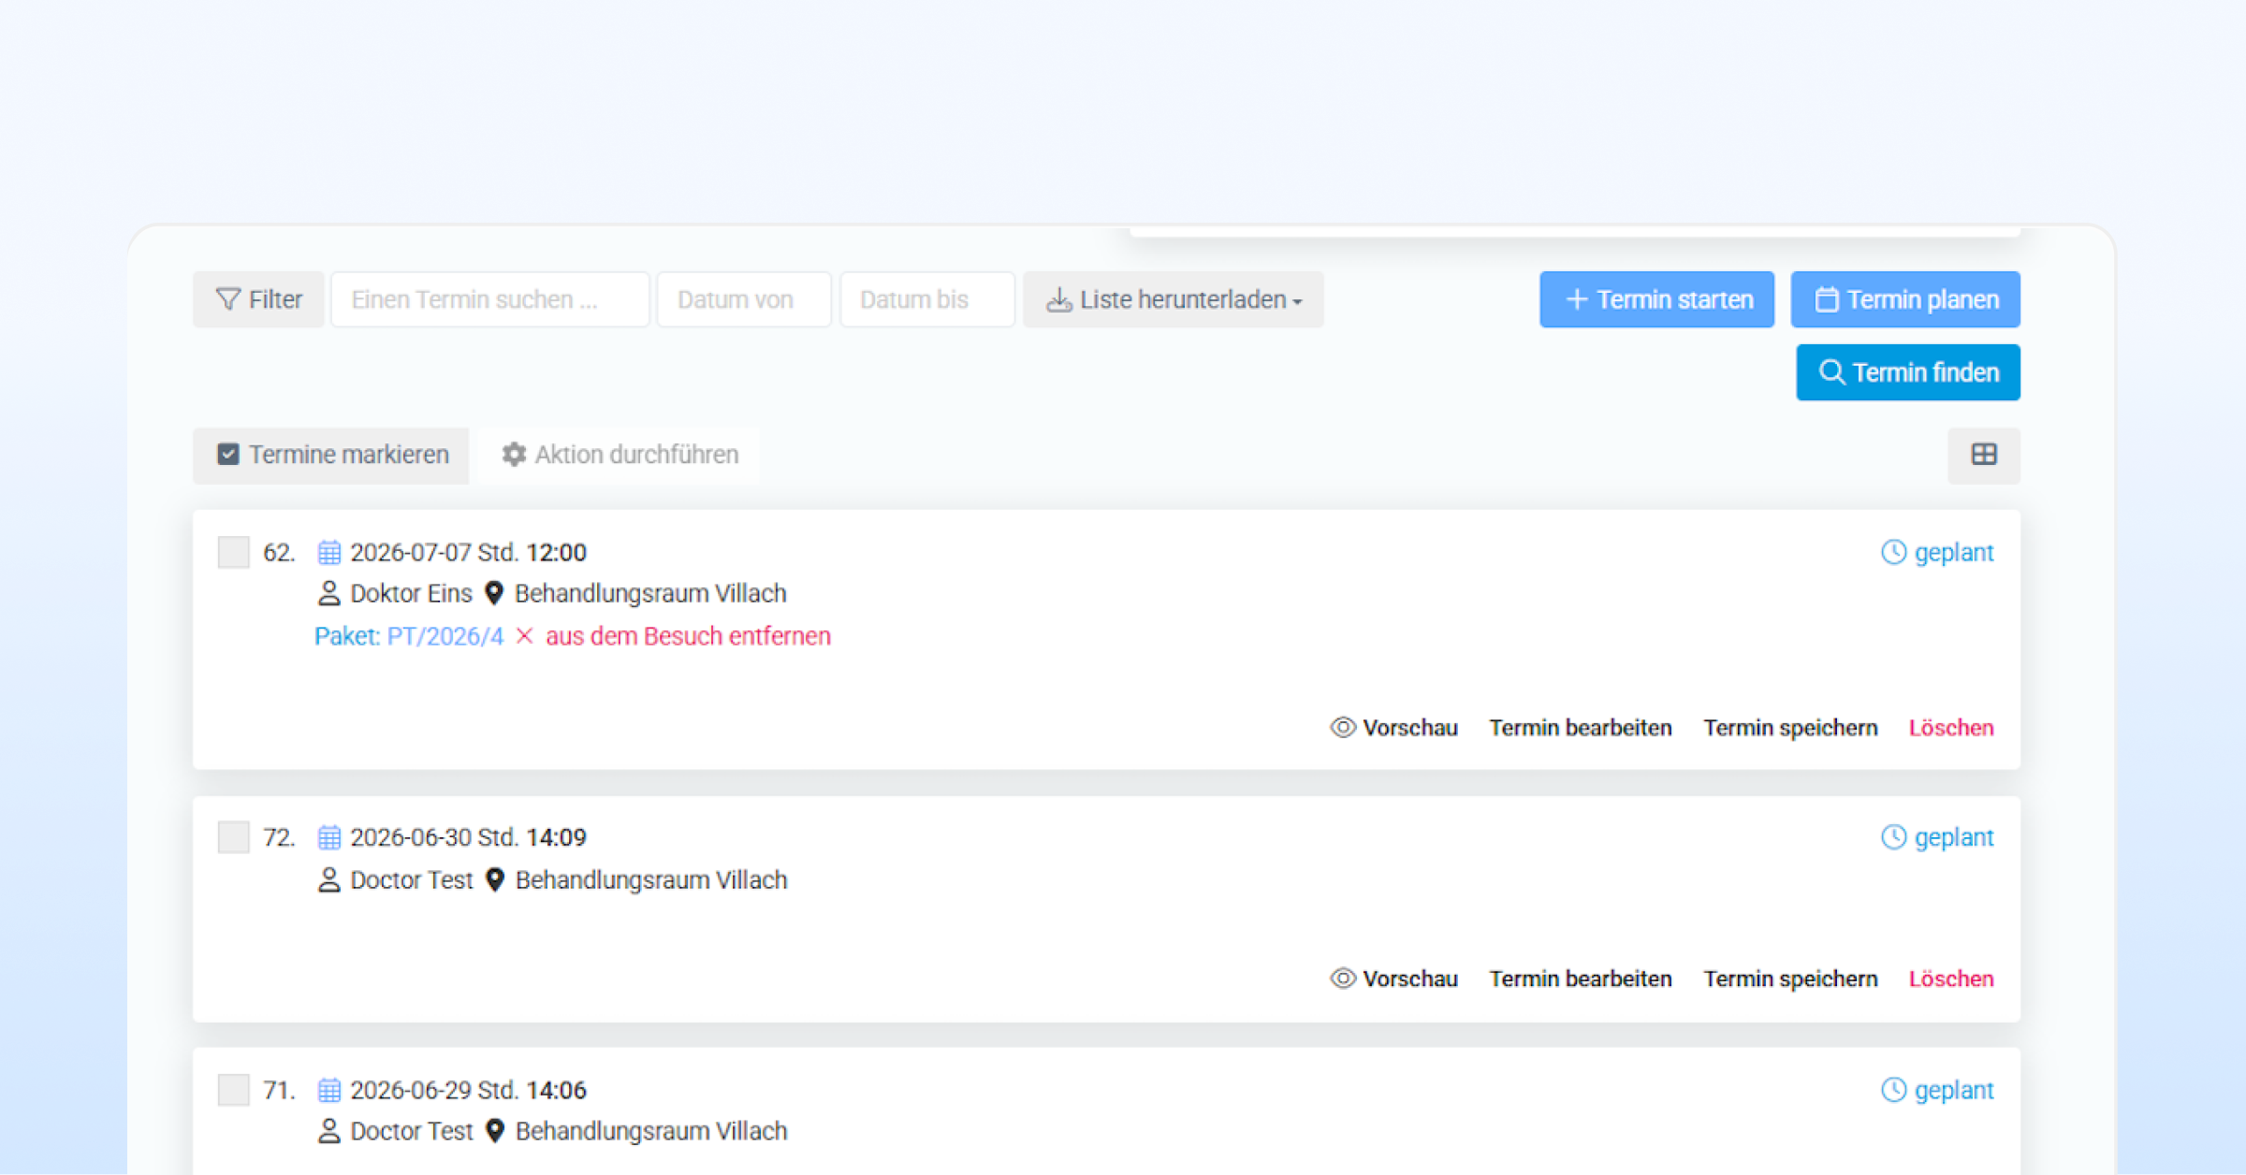Open Vorschau for appointment 62
The height and width of the screenshot is (1175, 2246).
tap(1394, 728)
